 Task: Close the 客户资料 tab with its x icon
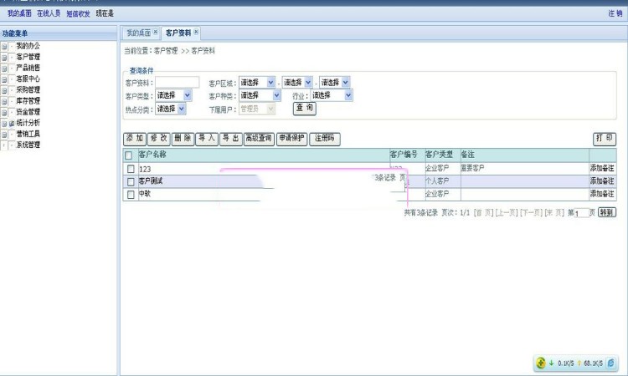tap(196, 32)
